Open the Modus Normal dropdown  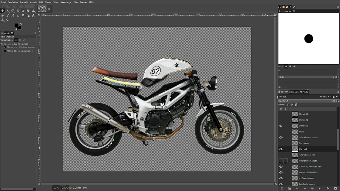tap(324, 97)
